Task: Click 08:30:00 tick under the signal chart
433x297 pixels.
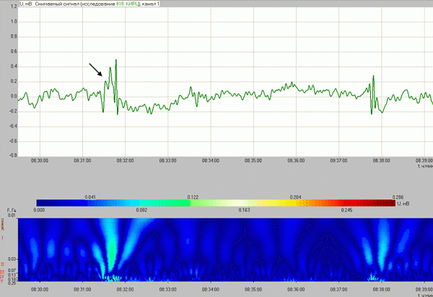Action: tap(40, 161)
